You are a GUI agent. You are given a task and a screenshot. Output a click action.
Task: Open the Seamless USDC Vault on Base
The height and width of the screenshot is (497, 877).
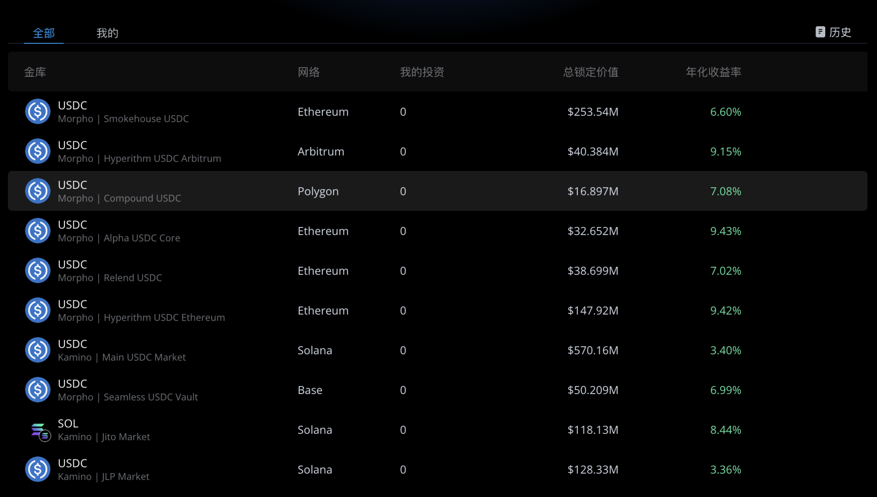pyautogui.click(x=150, y=397)
